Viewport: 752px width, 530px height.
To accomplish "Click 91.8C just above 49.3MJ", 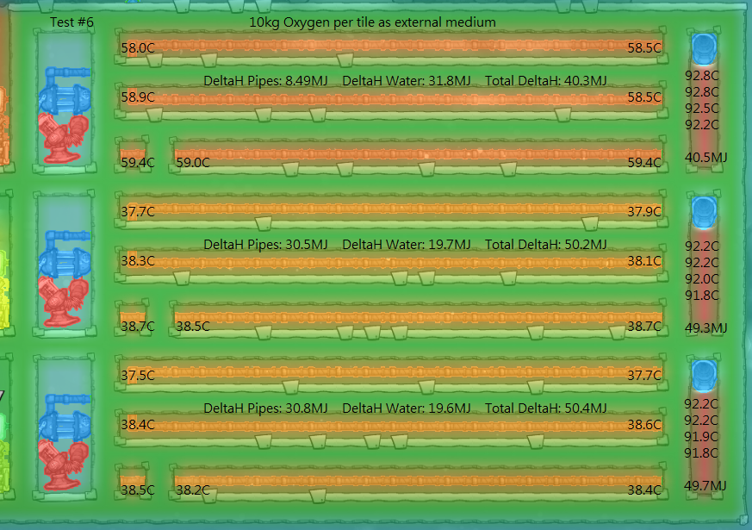I will (702, 295).
